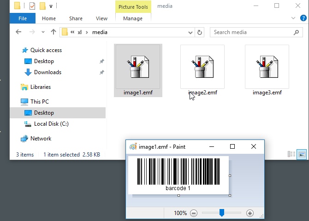Image resolution: width=309 pixels, height=221 pixels.
Task: Switch to the View ribbon tab
Action: point(101,18)
